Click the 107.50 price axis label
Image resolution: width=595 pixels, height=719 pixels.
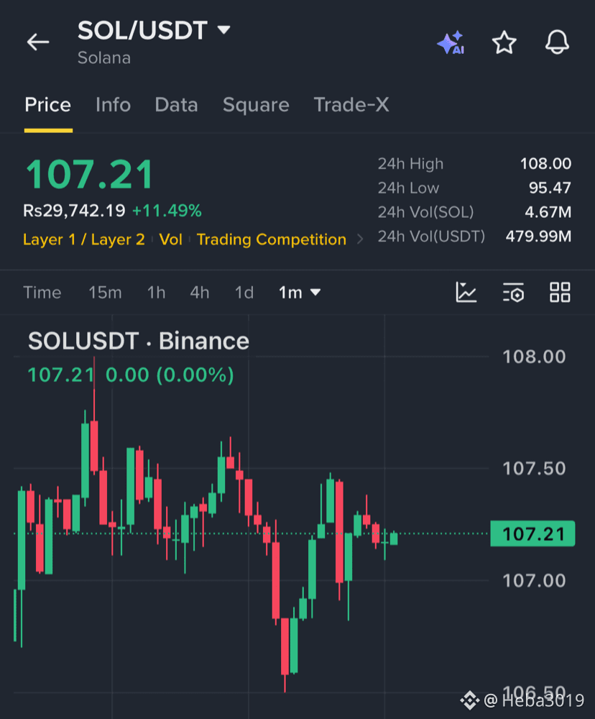pos(534,469)
